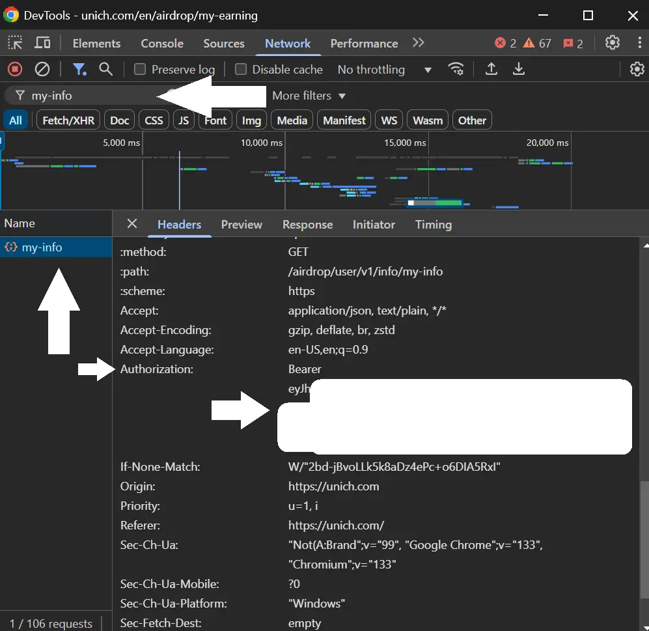The width and height of the screenshot is (649, 631).
Task: Import HAR file upload icon
Action: (491, 69)
